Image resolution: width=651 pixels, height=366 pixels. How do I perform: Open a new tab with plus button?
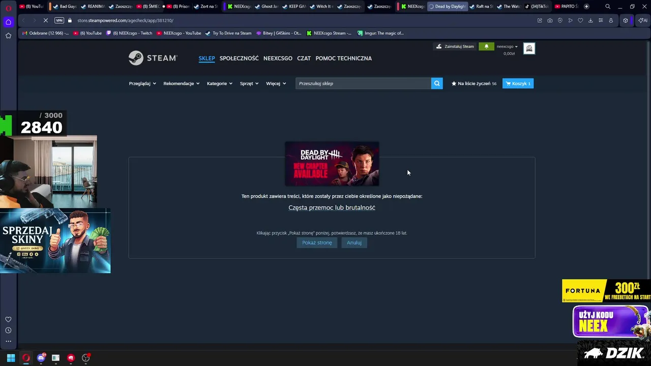(586, 7)
